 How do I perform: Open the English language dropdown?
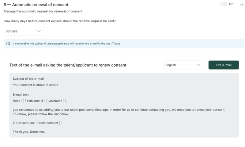coord(183,65)
